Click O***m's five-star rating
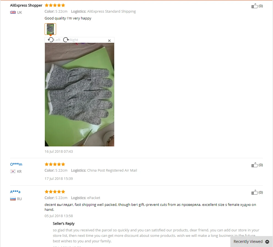Viewport: 273px width, 247px height. (55, 164)
